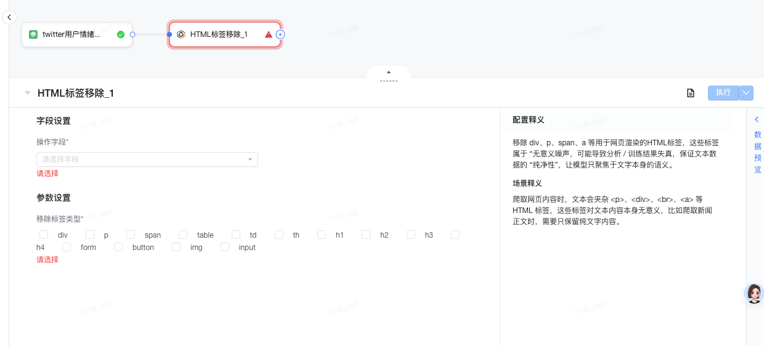
Task: Click the red warning triangle on HTML标签移除_1 node
Action: pos(269,34)
